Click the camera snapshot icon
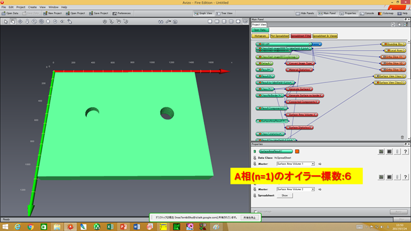 point(175,22)
